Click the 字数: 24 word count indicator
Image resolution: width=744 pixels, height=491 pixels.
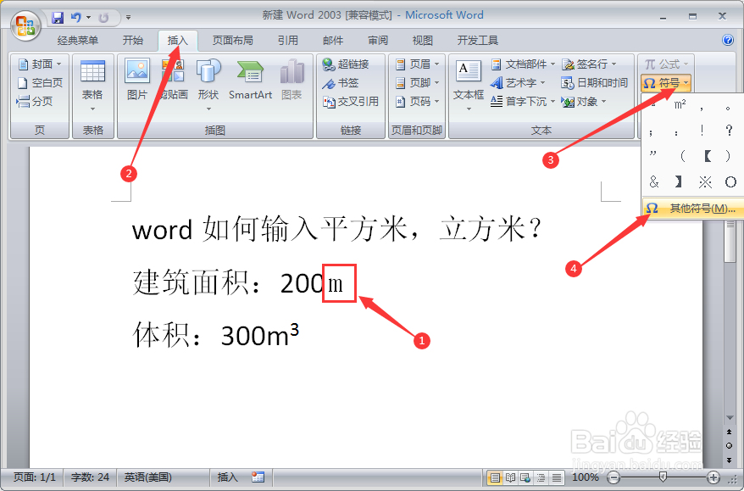coord(88,477)
